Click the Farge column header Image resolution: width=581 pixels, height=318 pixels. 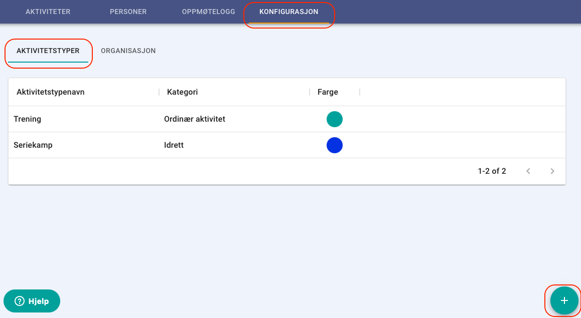click(x=328, y=92)
